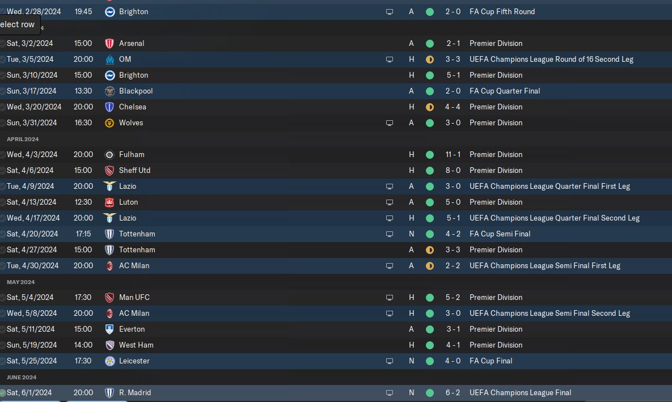Screen dimensions: 672x402
Task: Collapse the MAY 2024 month header
Action: (x=20, y=282)
